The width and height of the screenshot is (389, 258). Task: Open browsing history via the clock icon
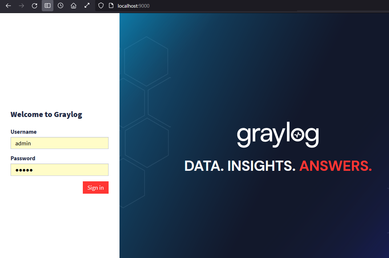click(x=60, y=5)
